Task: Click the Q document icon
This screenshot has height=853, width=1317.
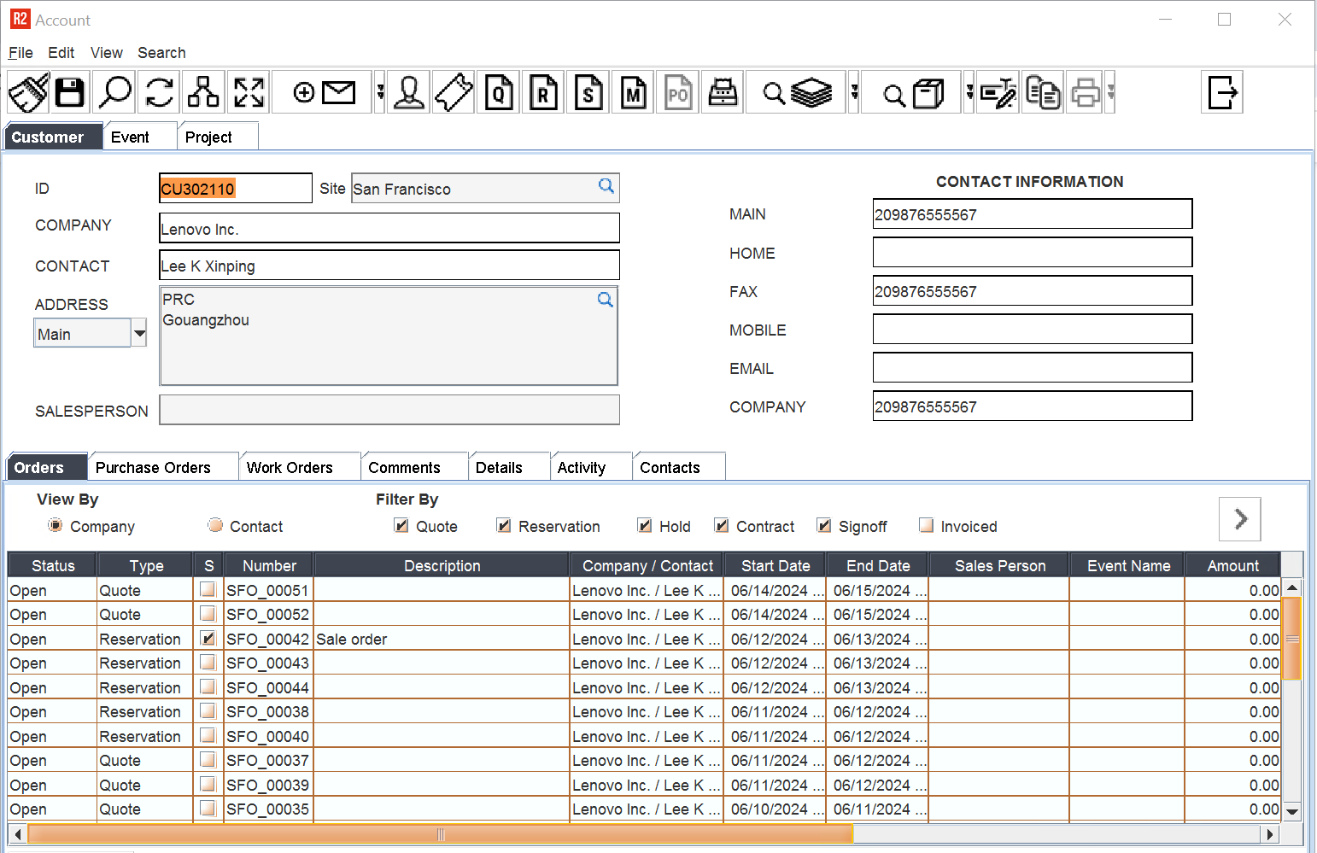Action: (x=499, y=92)
